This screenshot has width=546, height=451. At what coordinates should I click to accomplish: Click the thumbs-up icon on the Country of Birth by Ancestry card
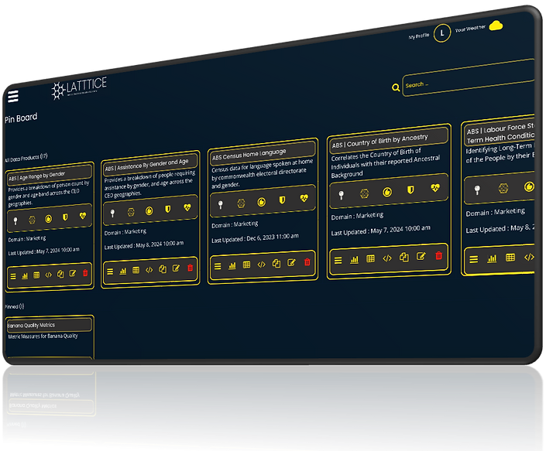pyautogui.click(x=387, y=192)
